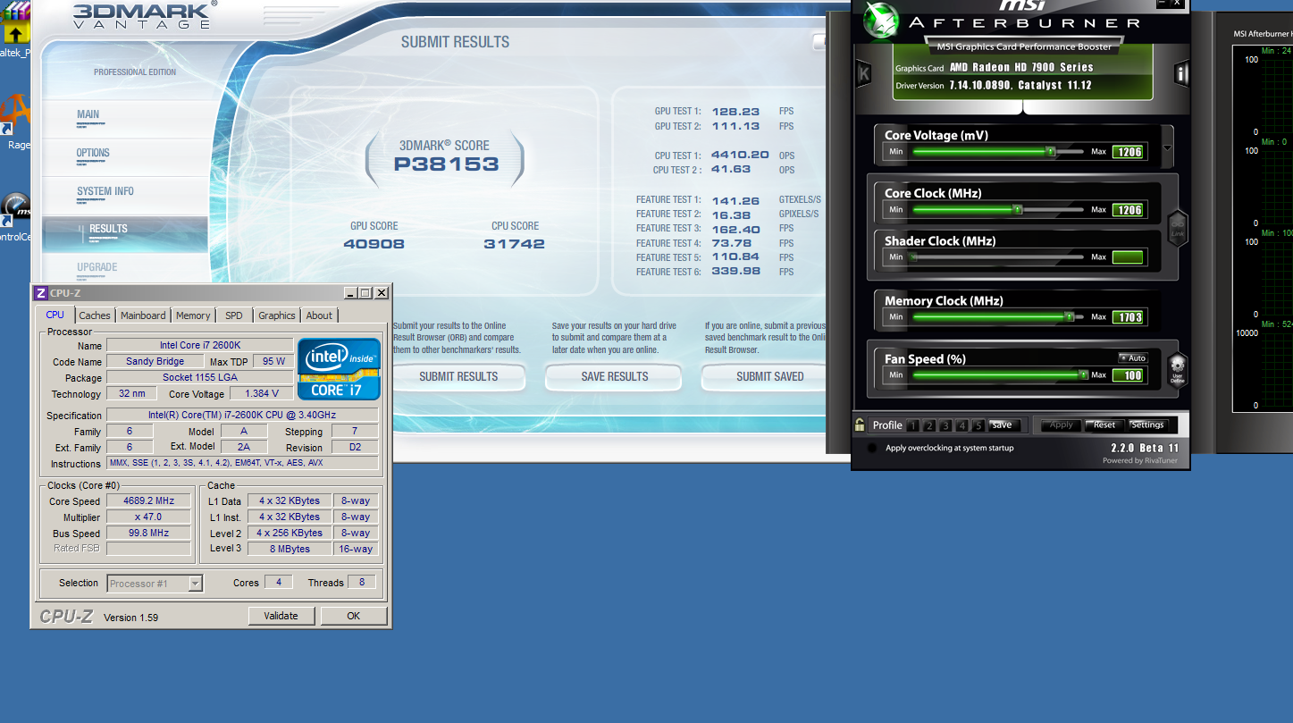
Task: Toggle the Auto fan speed button
Action: point(1133,358)
